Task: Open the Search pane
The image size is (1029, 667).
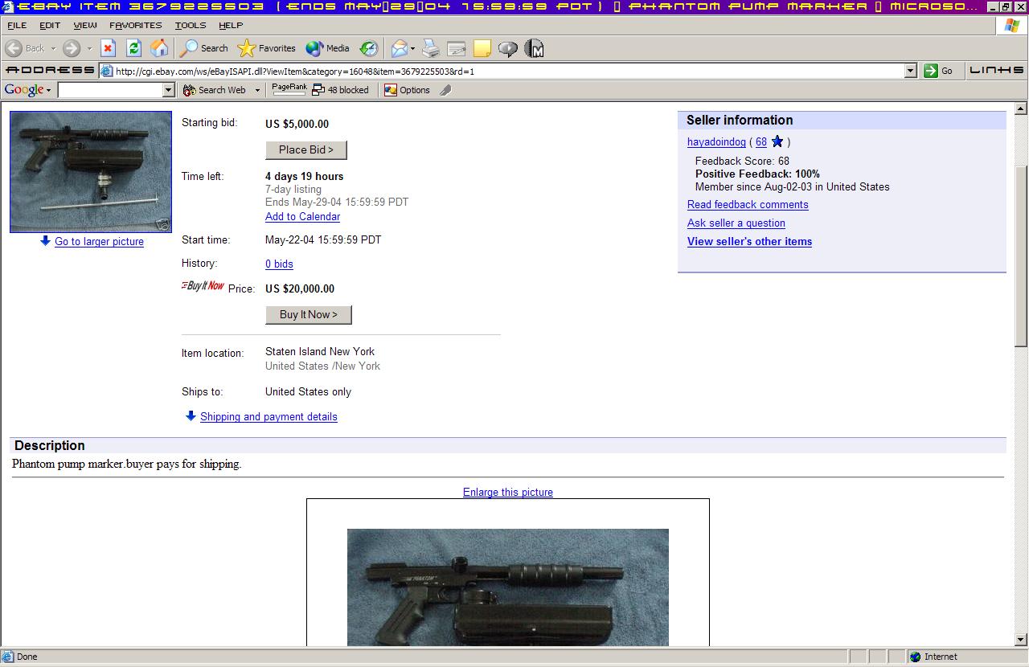Action: point(204,48)
